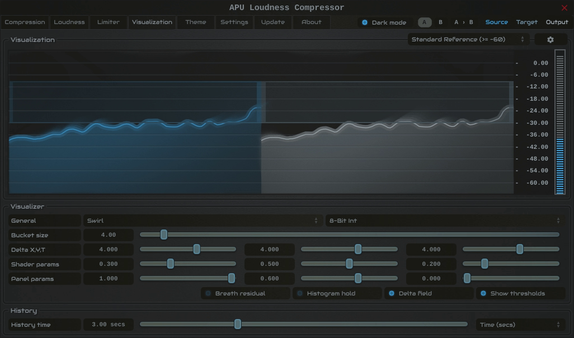Toggle Dark mode
The height and width of the screenshot is (338, 574).
click(x=384, y=22)
